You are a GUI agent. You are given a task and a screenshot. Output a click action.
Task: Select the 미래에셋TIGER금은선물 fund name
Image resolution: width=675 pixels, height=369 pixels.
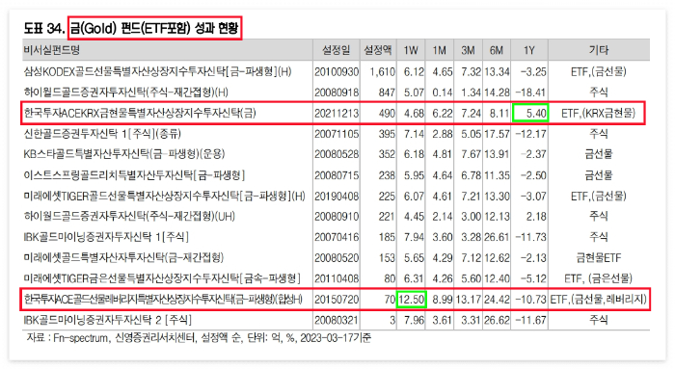tap(162, 278)
